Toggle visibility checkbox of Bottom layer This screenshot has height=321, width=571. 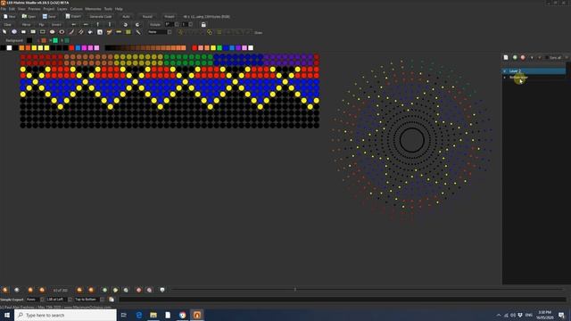(x=505, y=78)
